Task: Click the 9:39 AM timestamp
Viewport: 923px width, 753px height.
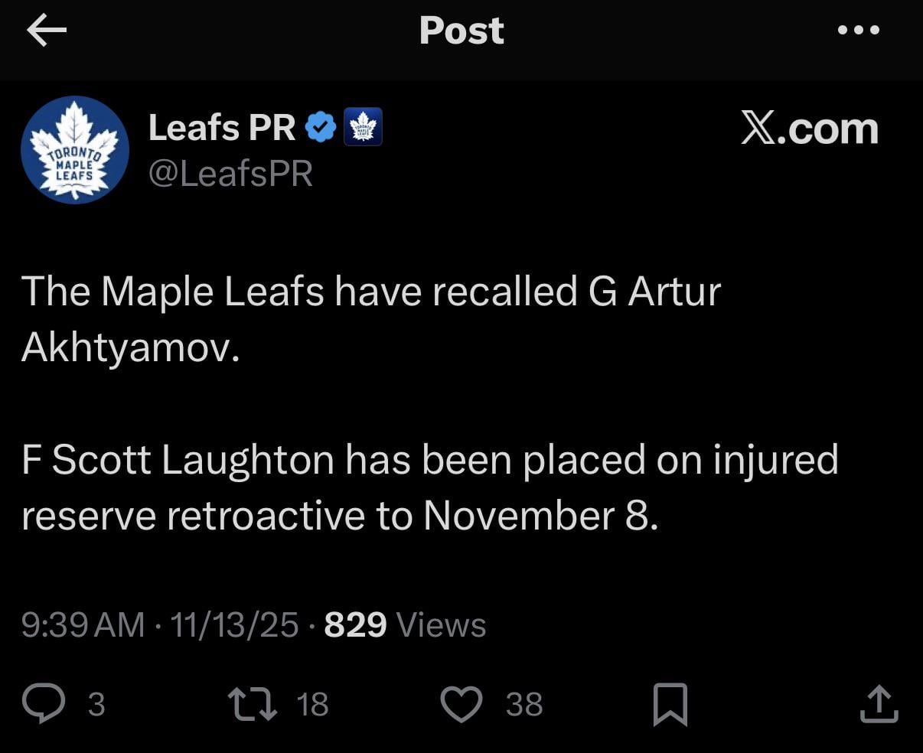Action: (x=80, y=624)
